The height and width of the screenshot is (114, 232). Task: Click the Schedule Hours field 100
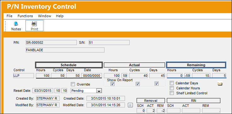click(x=43, y=76)
